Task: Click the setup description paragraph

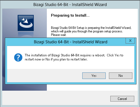Action: (x=91, y=31)
